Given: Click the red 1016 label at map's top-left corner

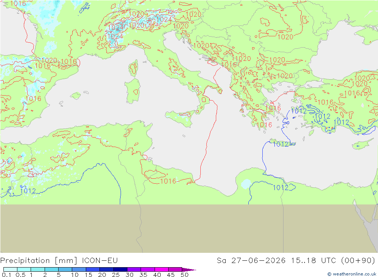Looking at the screenshot, I should pos(18,3).
